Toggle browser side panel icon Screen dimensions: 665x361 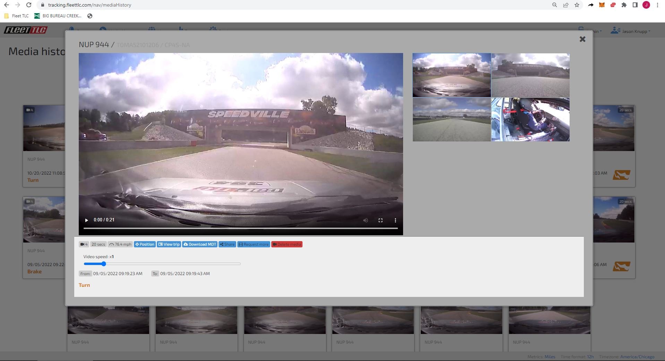[635, 5]
